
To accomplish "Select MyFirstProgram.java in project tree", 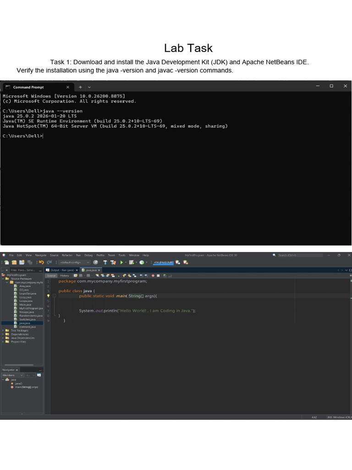I will coord(31,308).
